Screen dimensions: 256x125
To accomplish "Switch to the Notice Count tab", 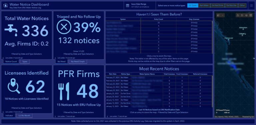I will click(11, 62).
